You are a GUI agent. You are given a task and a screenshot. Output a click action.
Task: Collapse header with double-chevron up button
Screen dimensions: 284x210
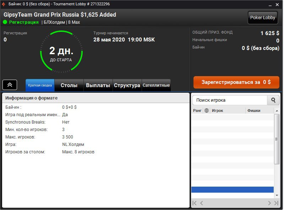[x=10, y=85]
